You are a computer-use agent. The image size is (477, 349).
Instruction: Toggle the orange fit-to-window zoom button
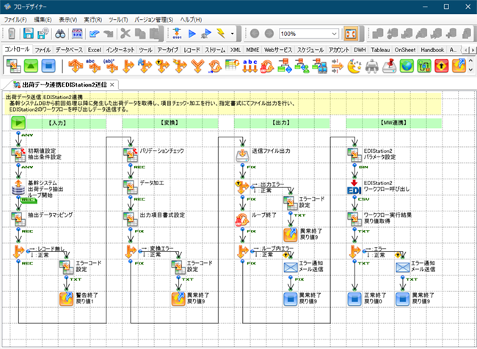[x=351, y=34]
